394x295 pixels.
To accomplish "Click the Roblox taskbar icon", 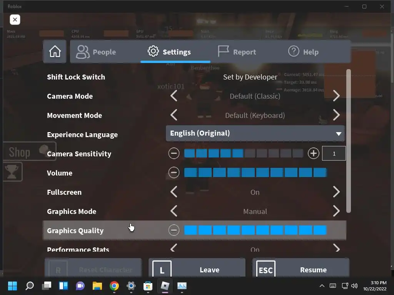I will 165,286.
